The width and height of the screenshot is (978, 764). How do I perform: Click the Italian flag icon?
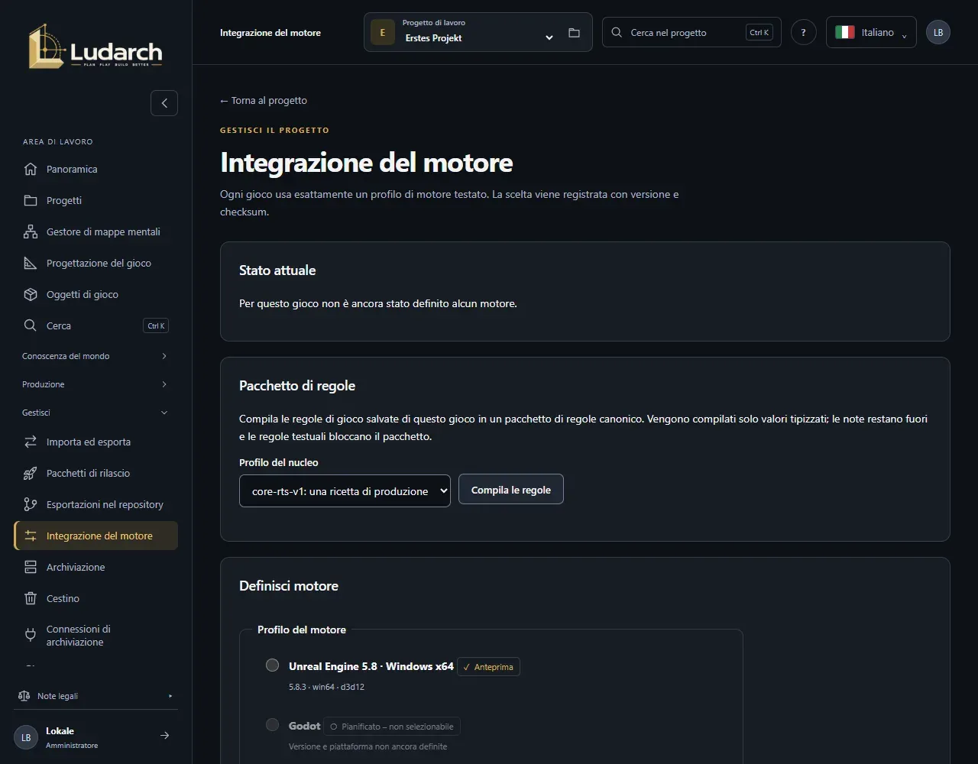[844, 32]
